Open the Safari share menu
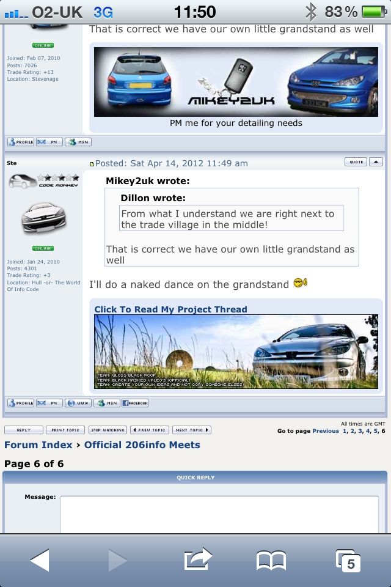Viewport: 391px width, 587px height. [198, 559]
